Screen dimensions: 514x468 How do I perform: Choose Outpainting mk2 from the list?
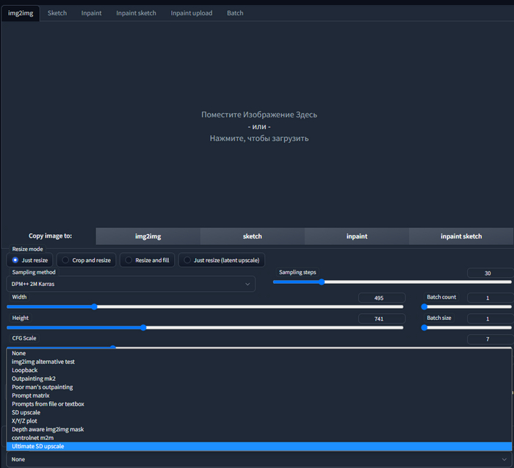(x=33, y=379)
